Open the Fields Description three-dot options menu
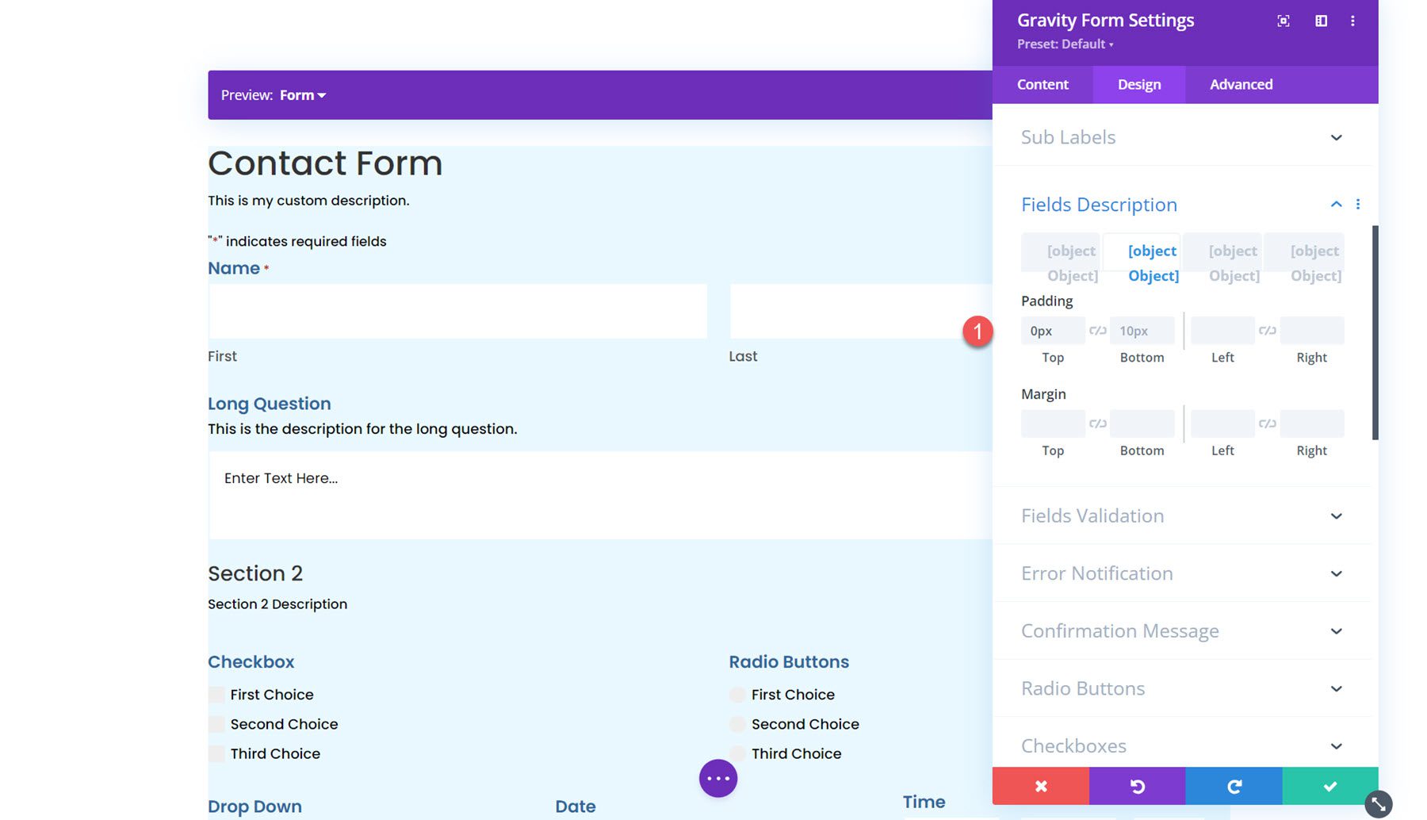The image size is (1427, 820). (1358, 205)
